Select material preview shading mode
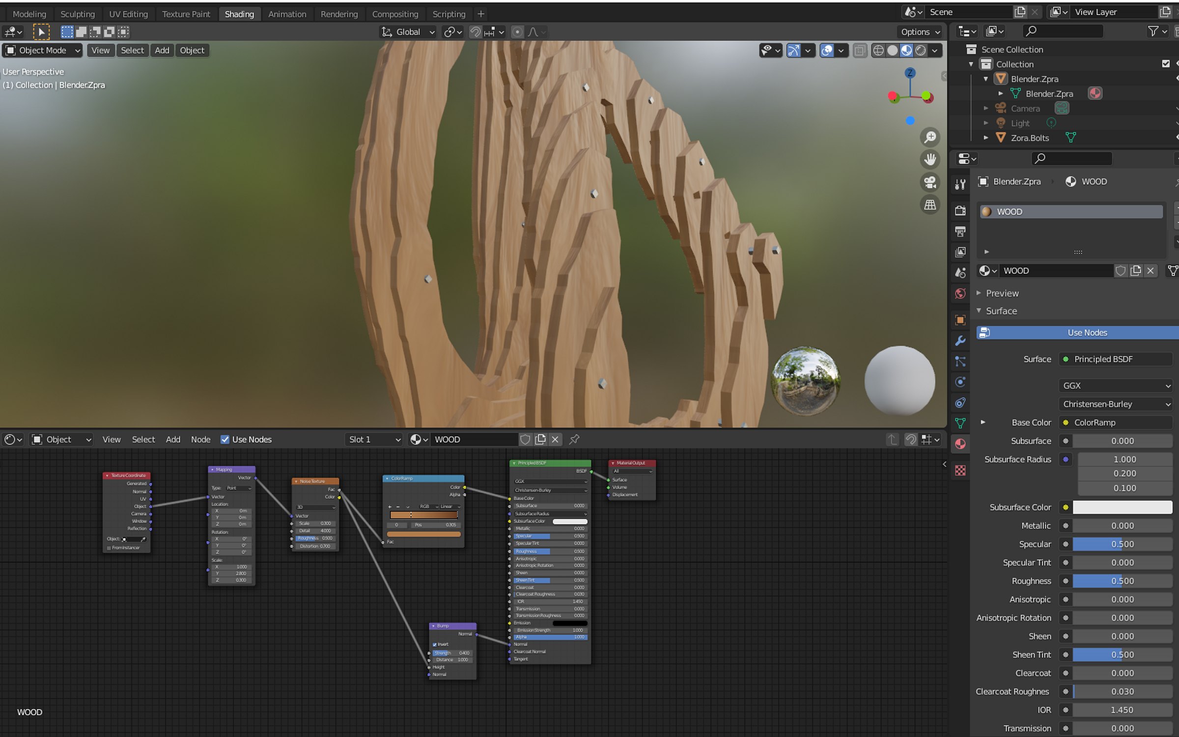Screen dimensions: 1179x737 pos(906,50)
